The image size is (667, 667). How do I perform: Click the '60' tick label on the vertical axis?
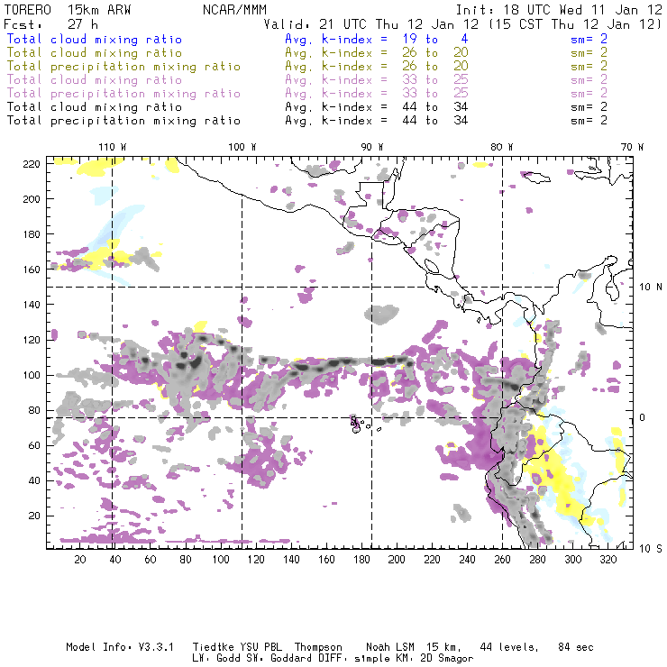point(34,445)
